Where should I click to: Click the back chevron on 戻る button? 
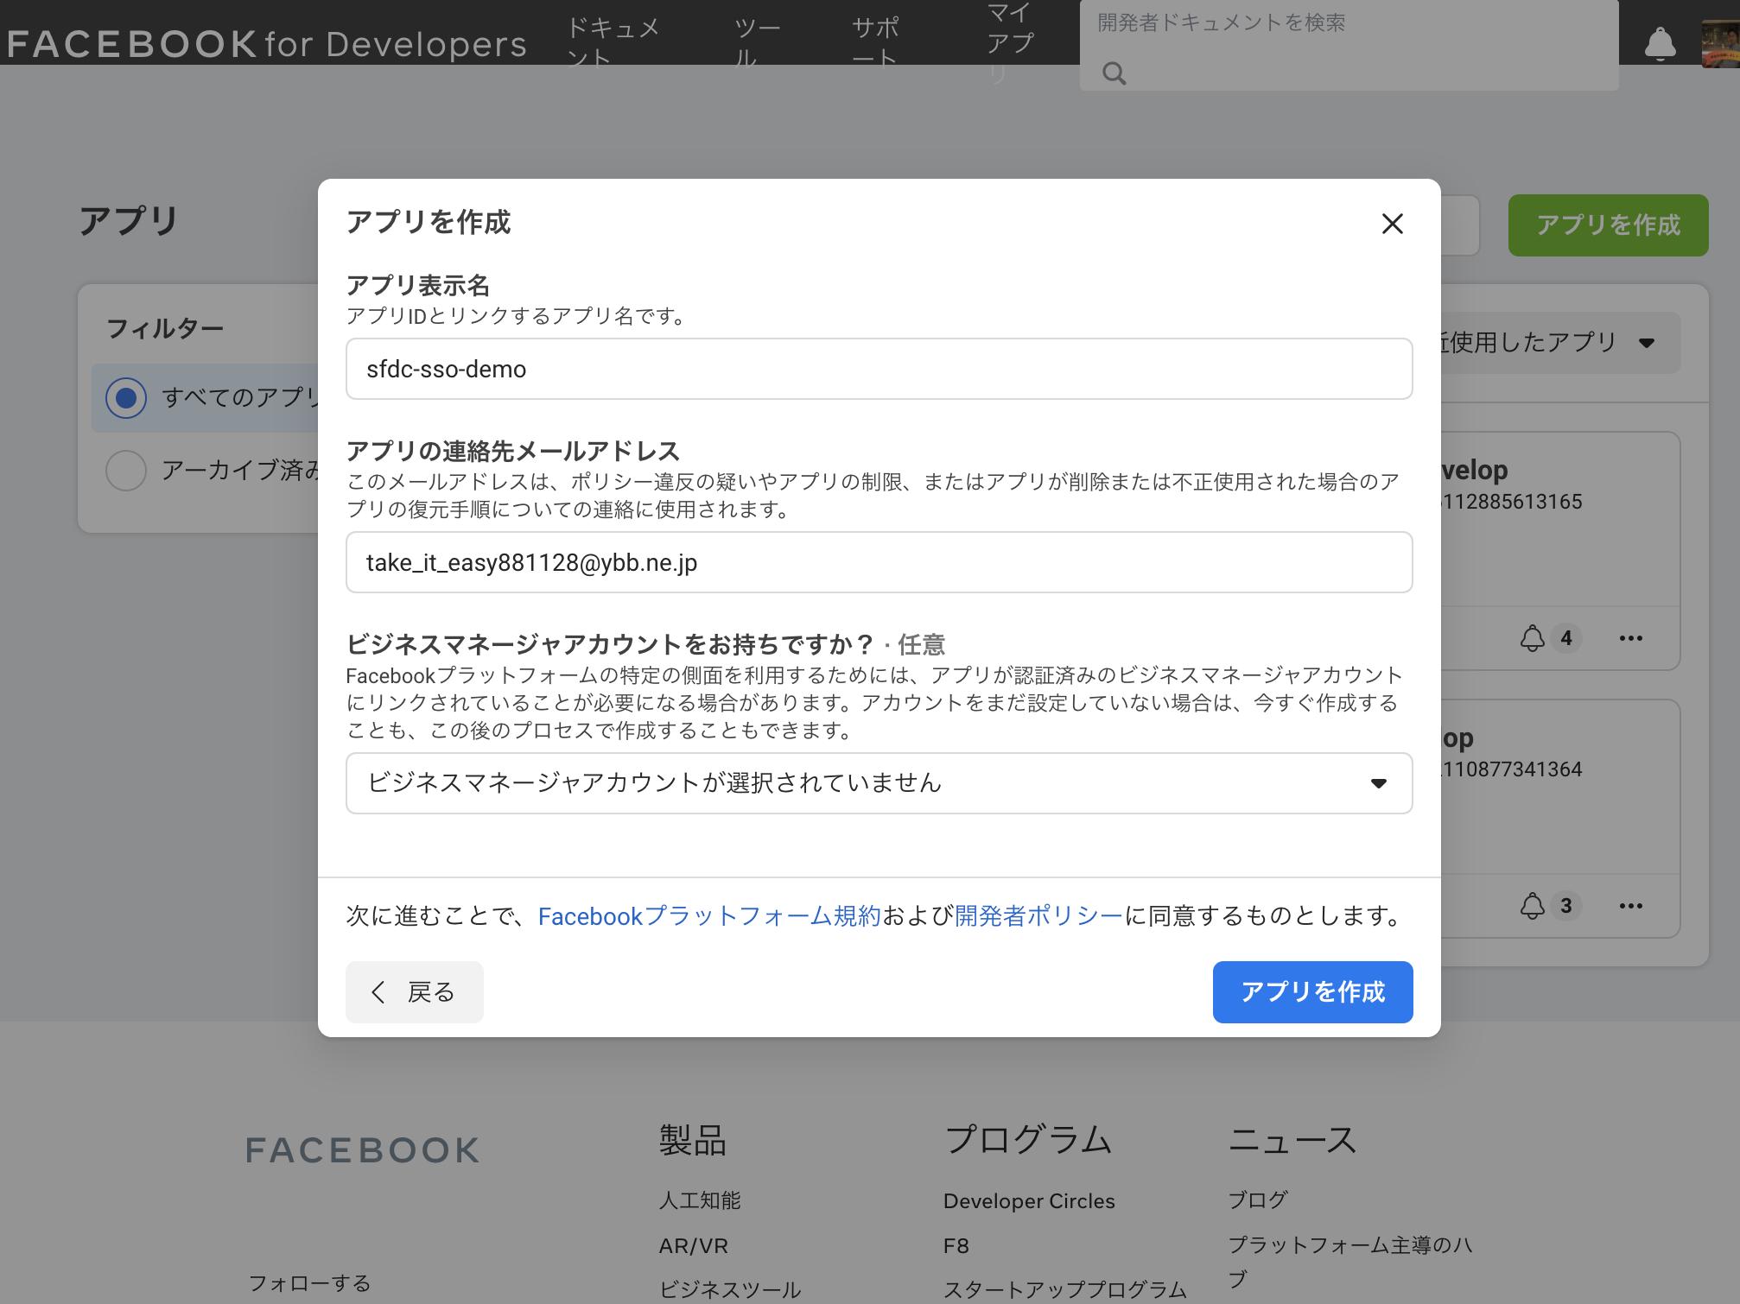(x=378, y=992)
